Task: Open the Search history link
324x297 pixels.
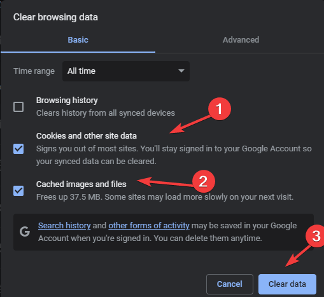Action: pyautogui.click(x=64, y=226)
